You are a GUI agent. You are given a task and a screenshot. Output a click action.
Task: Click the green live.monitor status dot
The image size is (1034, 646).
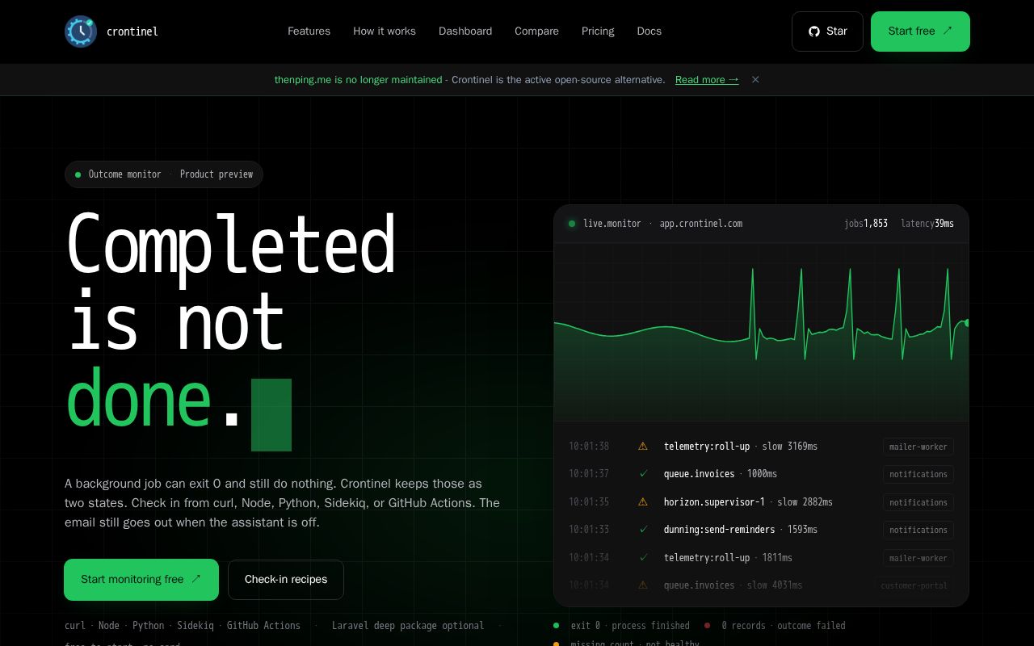[572, 224]
